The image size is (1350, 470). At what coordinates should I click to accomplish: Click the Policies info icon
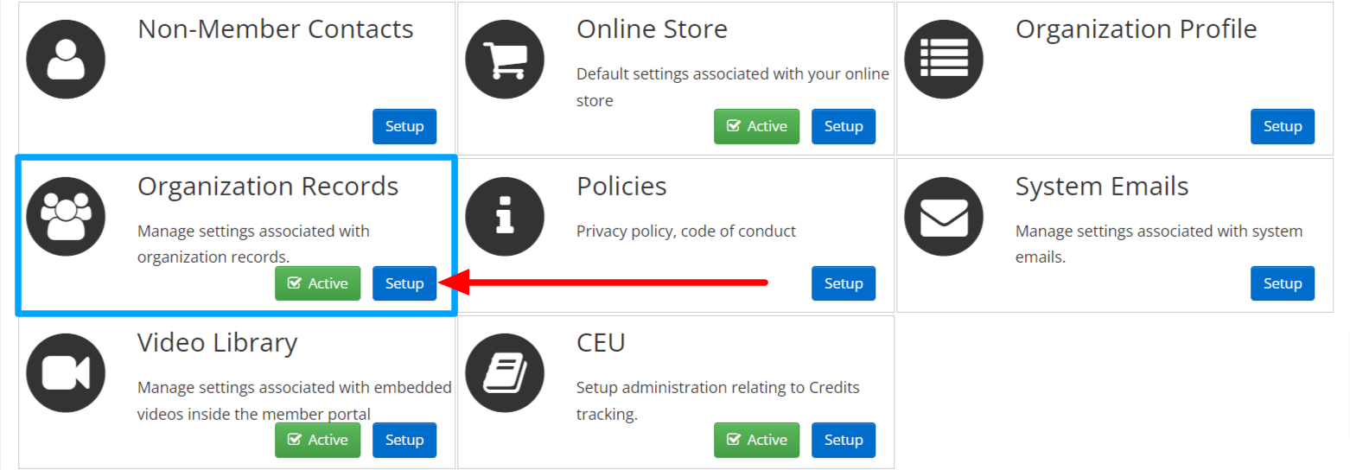point(505,216)
